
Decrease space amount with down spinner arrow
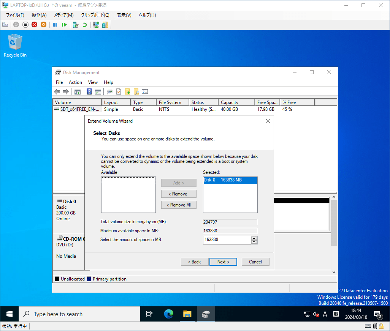coord(254,242)
